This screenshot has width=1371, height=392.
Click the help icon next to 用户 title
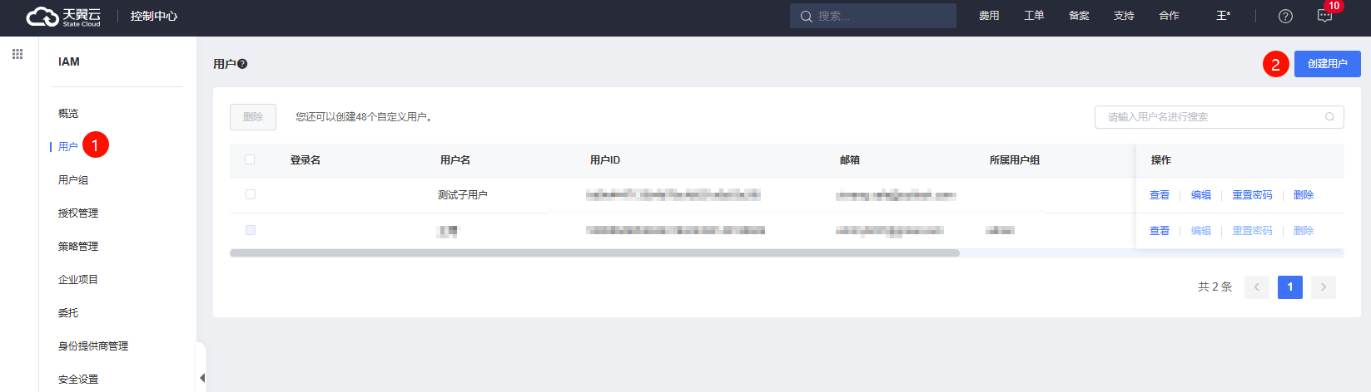[242, 64]
